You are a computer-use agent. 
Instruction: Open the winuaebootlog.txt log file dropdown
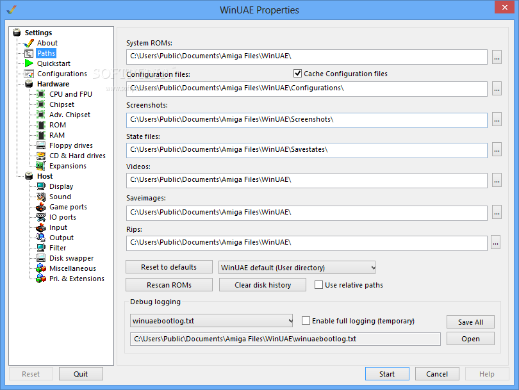click(x=211, y=321)
